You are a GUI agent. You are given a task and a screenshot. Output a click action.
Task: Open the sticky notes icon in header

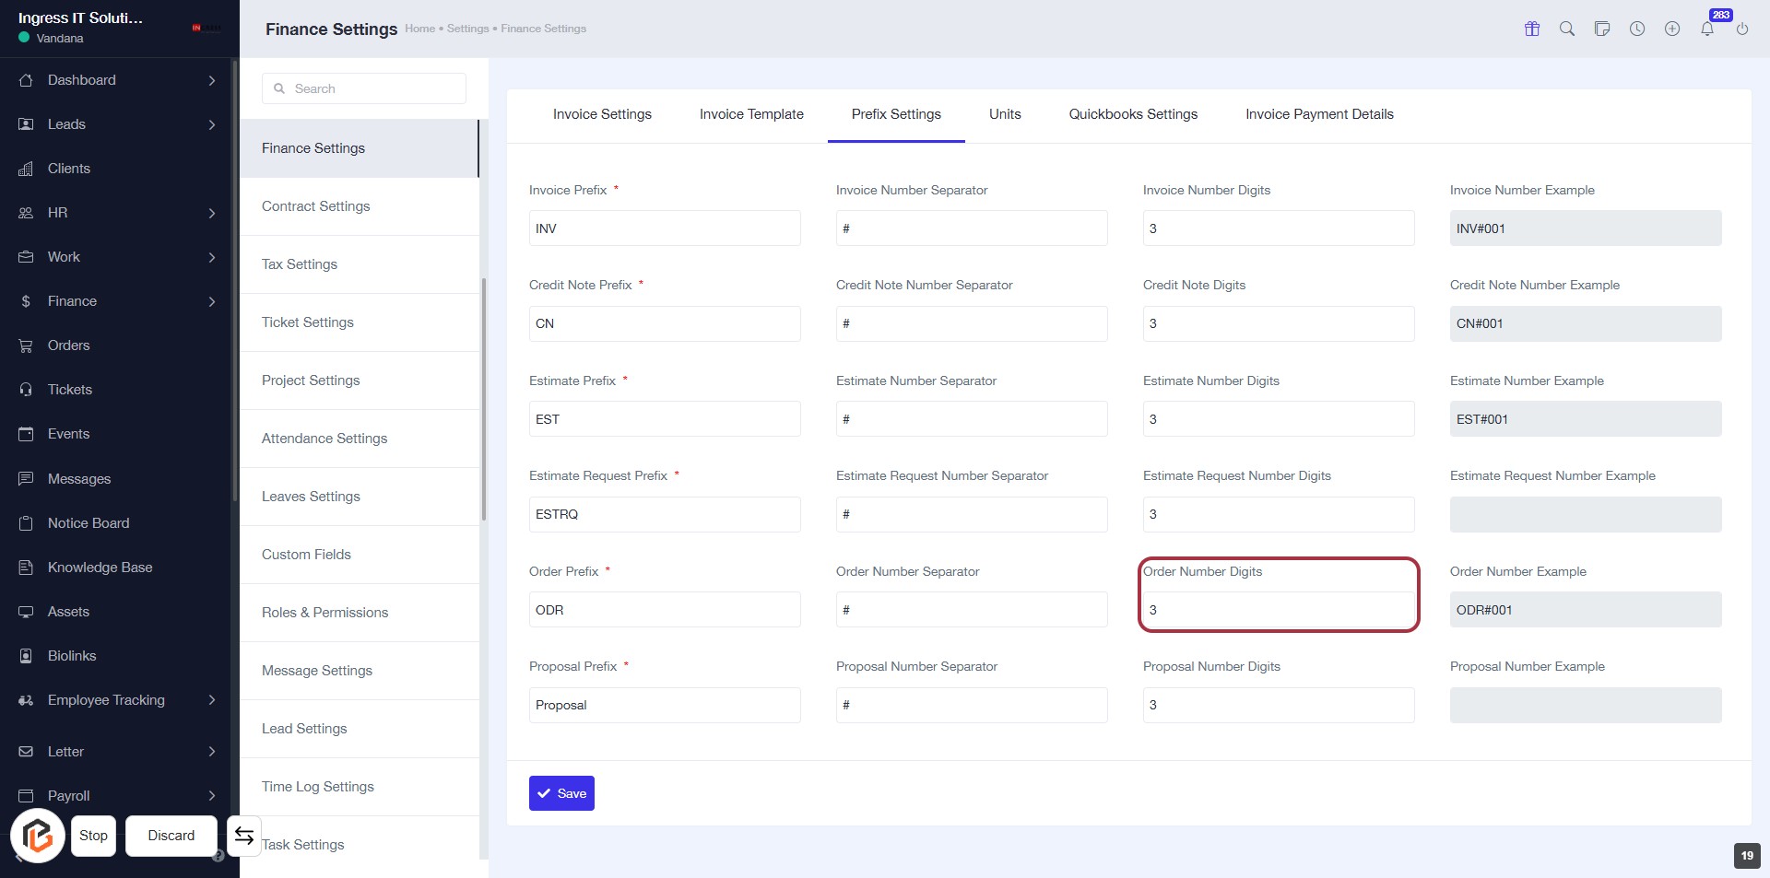pyautogui.click(x=1601, y=29)
